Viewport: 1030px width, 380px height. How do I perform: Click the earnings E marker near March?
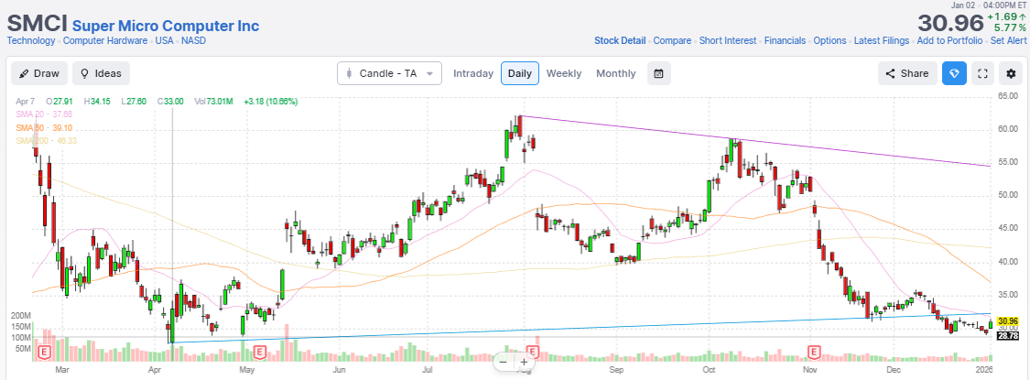[46, 353]
